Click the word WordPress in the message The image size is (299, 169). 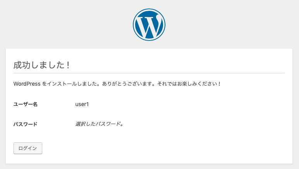(x=27, y=84)
